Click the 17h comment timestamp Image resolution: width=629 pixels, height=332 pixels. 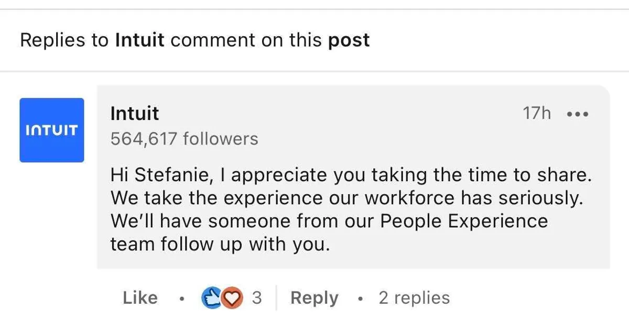tap(537, 113)
